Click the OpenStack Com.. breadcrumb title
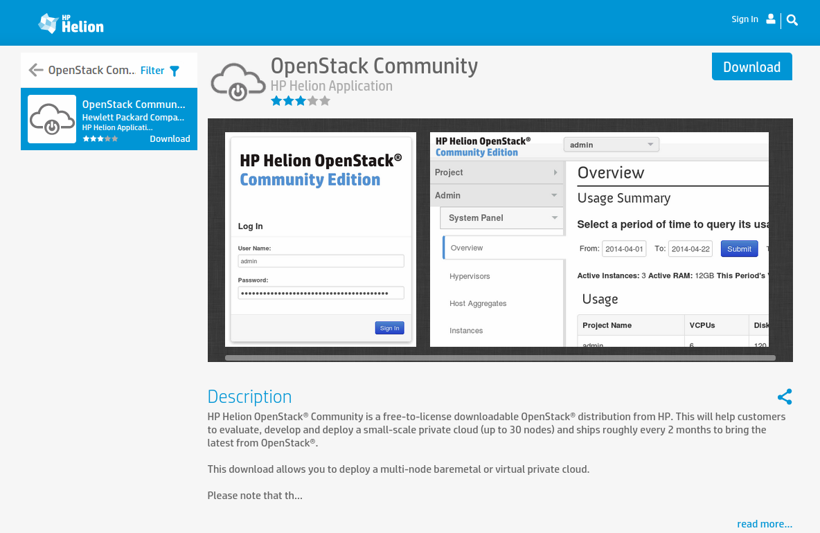 tap(91, 70)
